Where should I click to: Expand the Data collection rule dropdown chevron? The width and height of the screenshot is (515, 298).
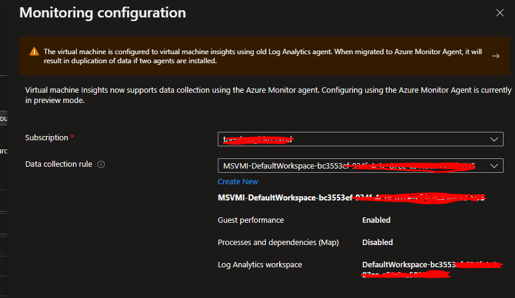tap(494, 166)
